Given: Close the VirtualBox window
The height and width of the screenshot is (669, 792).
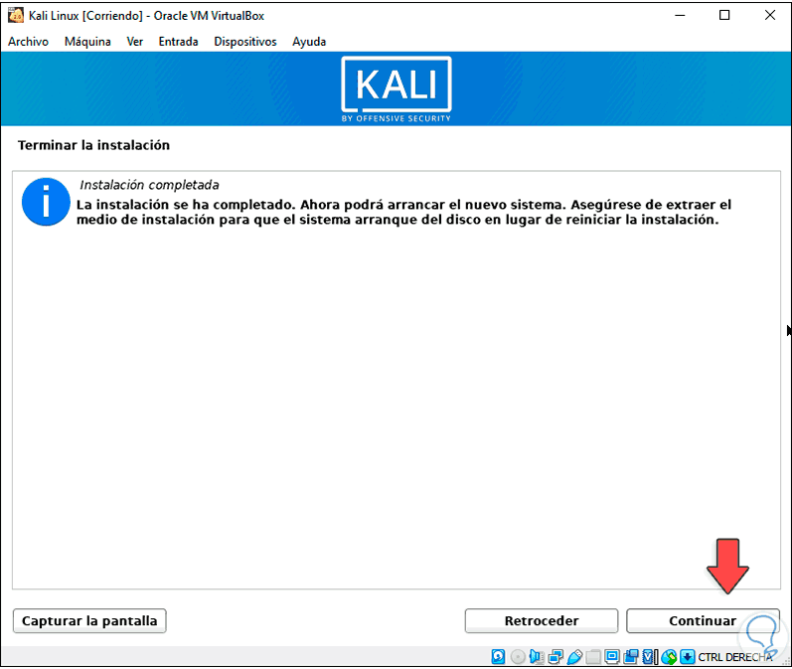Looking at the screenshot, I should tap(770, 15).
